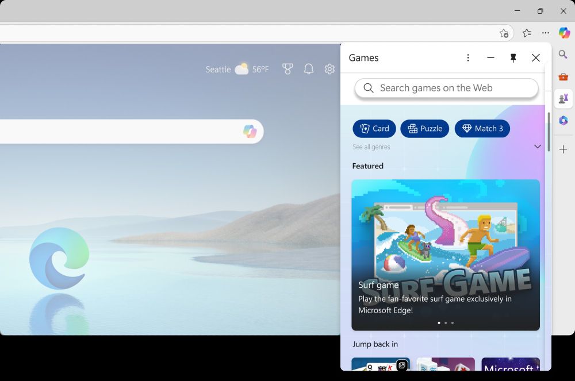
Task: Select the Match 3 genre chip
Action: 482,129
